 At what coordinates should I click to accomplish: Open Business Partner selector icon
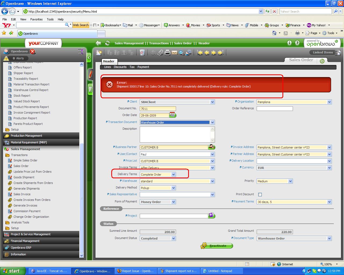212,147
